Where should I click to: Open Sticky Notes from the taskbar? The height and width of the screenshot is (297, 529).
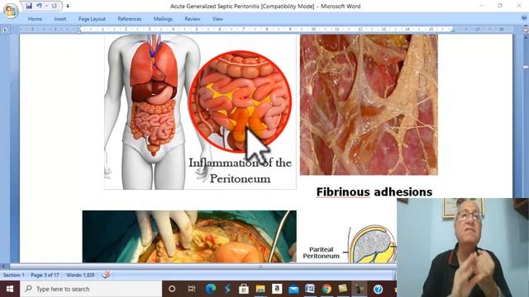pyautogui.click(x=343, y=289)
